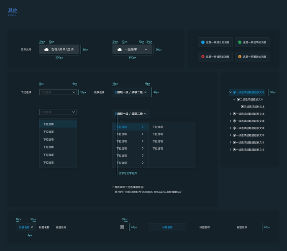The width and height of the screenshot is (287, 251).
Task: Open the top 下拉选择 combo box
Action: 58,92
